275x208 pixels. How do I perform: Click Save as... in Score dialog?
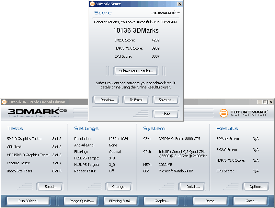166,100
